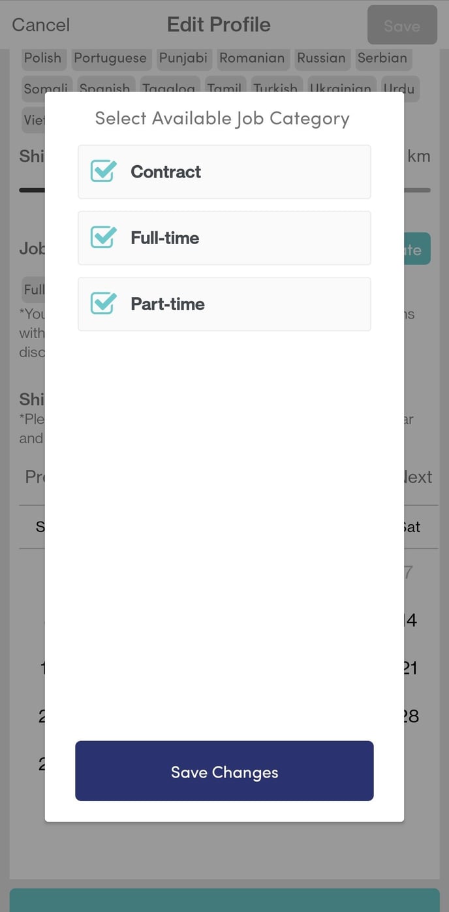This screenshot has width=449, height=912.
Task: Choose the Serbian language chip
Action: (x=382, y=57)
